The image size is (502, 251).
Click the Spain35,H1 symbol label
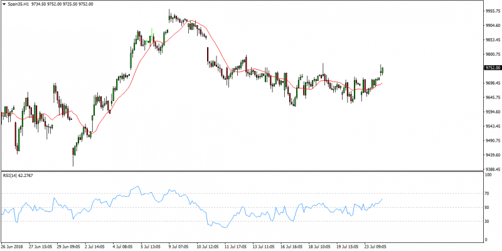(x=18, y=4)
